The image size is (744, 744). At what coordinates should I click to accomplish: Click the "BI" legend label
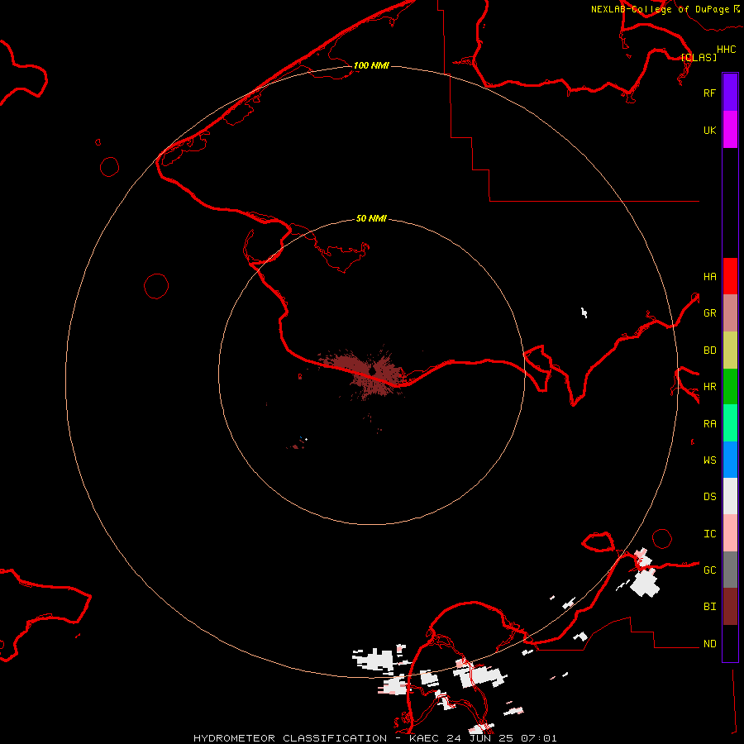click(x=709, y=607)
